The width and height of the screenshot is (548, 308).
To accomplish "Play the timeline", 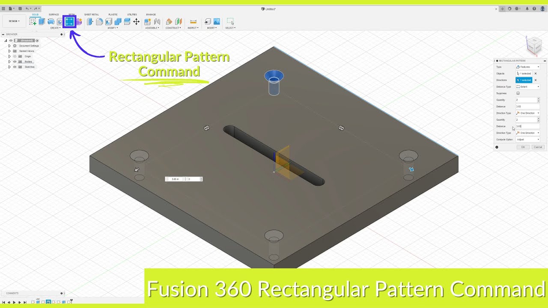I will pyautogui.click(x=14, y=302).
